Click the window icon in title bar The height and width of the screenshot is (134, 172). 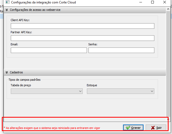click(x=7, y=2)
